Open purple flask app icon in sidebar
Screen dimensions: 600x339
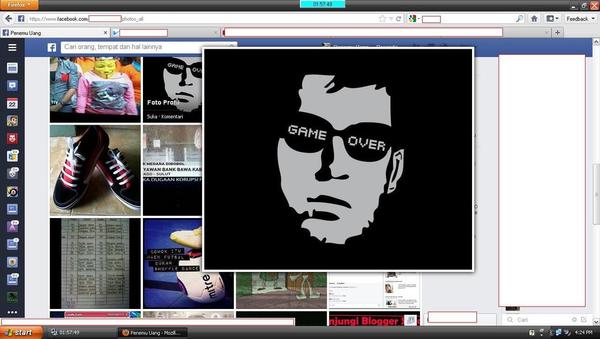[12, 226]
